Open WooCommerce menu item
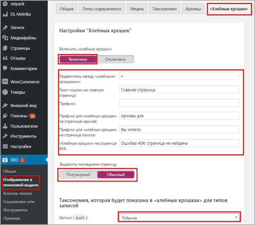The image size is (255, 225). click(24, 82)
